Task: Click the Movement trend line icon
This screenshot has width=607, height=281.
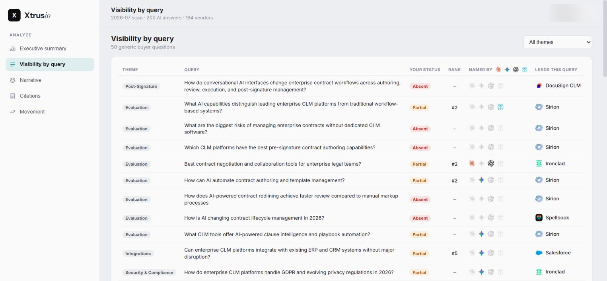Action: click(13, 112)
